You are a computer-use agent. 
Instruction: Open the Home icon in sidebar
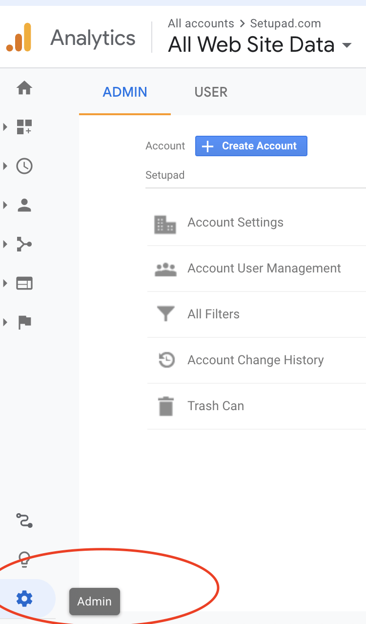tap(24, 88)
